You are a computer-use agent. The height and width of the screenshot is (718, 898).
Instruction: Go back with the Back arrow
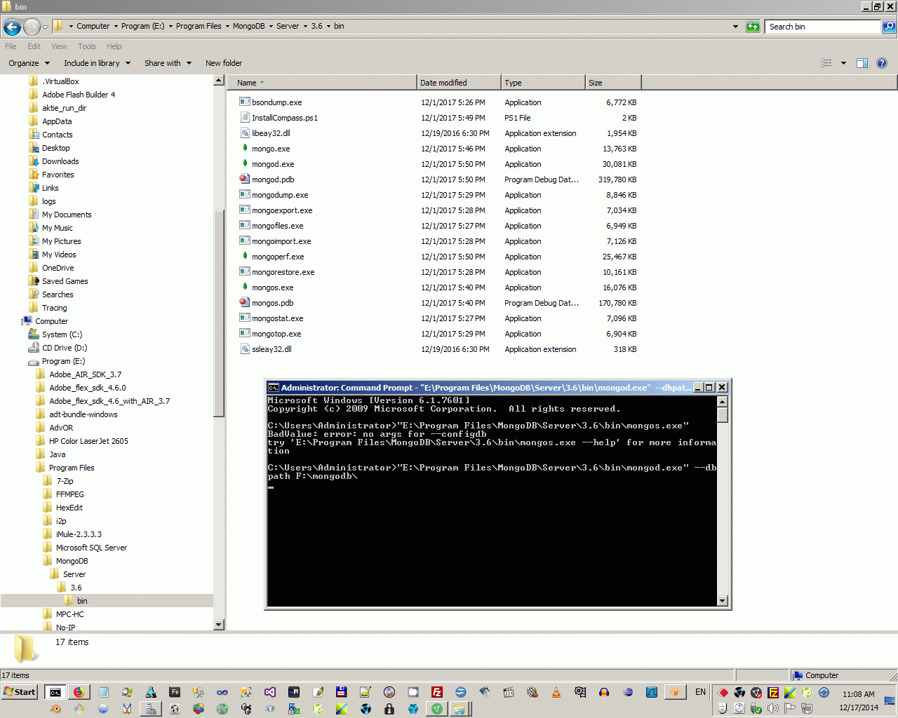tap(12, 27)
